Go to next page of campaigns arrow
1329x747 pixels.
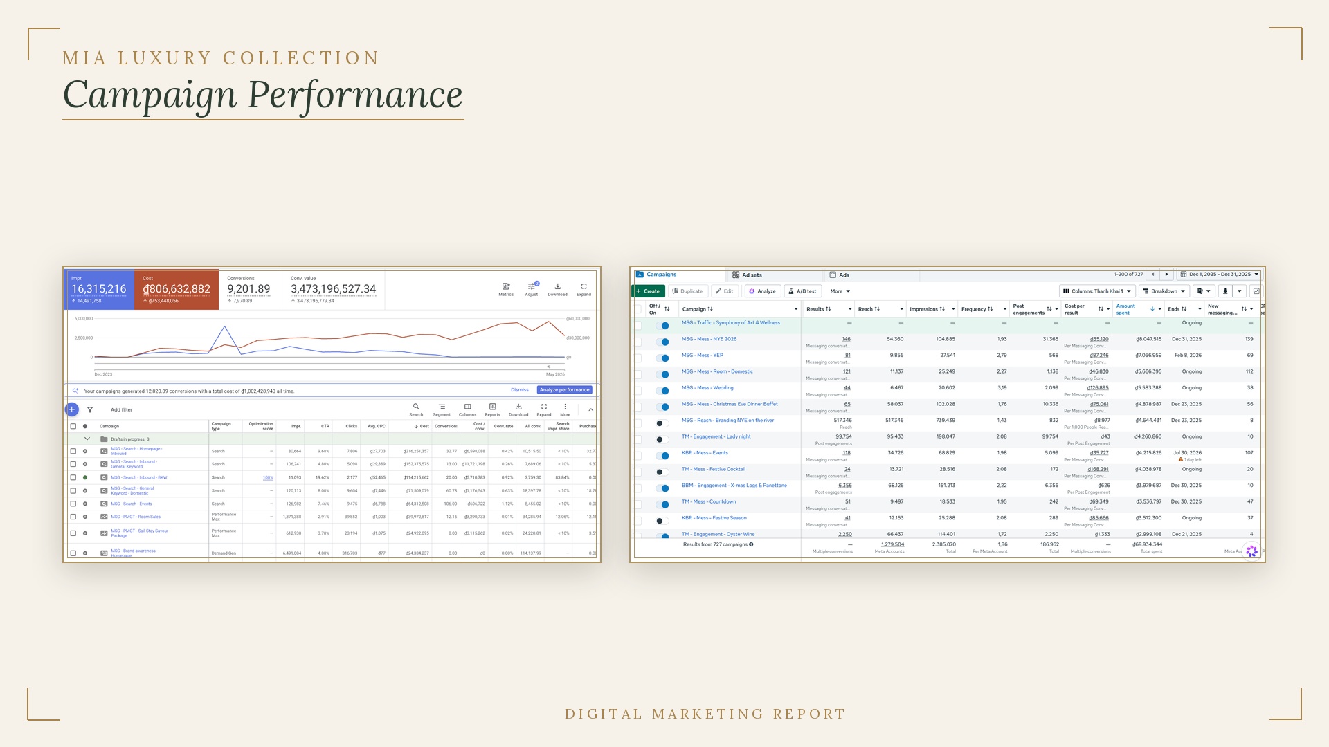tap(1167, 275)
